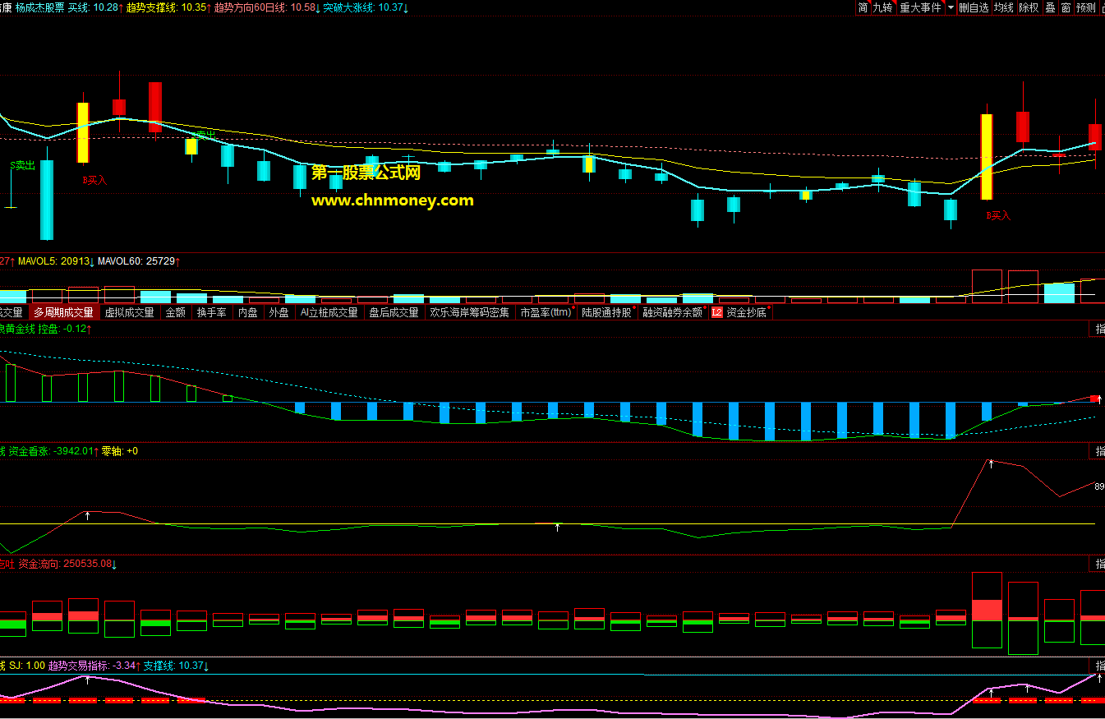Switch to the 市盈率(ttm) tab

point(546,312)
